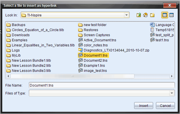
Task: Switch to Details view
Action: (171, 15)
